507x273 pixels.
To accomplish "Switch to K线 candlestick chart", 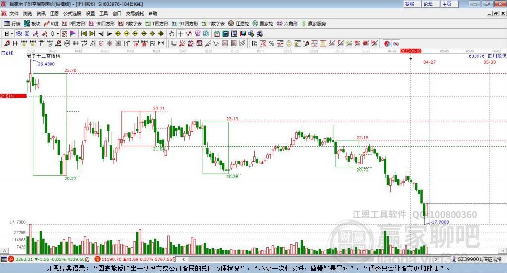I will 51,24.
